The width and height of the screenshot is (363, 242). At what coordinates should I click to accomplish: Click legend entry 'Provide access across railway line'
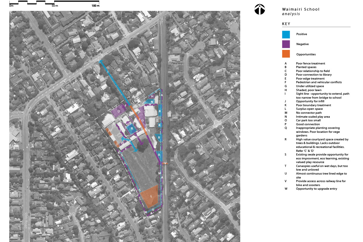[321, 183]
